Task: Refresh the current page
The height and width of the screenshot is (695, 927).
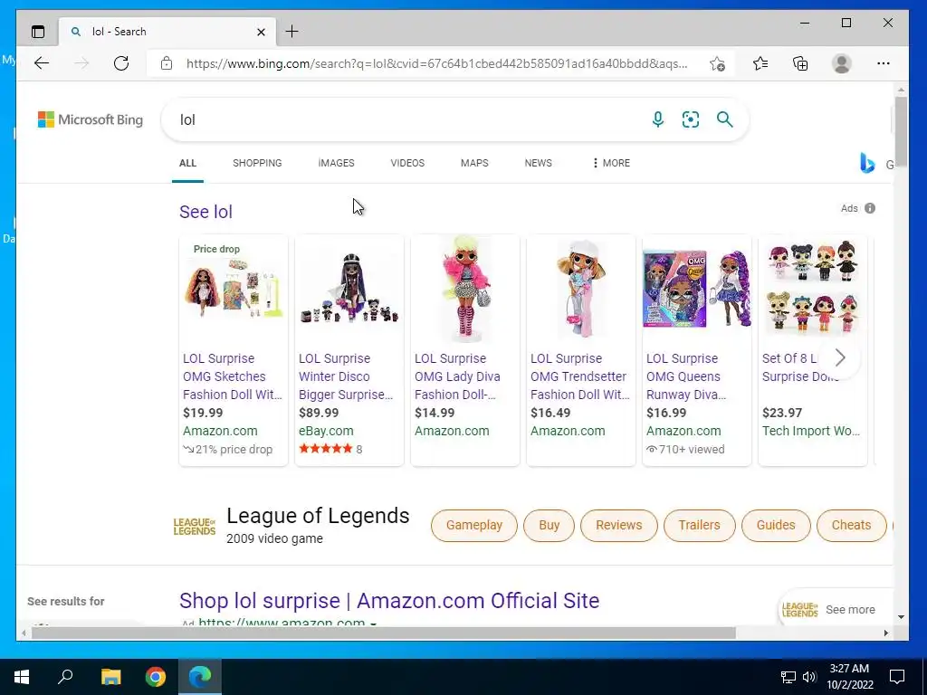Action: (x=121, y=63)
